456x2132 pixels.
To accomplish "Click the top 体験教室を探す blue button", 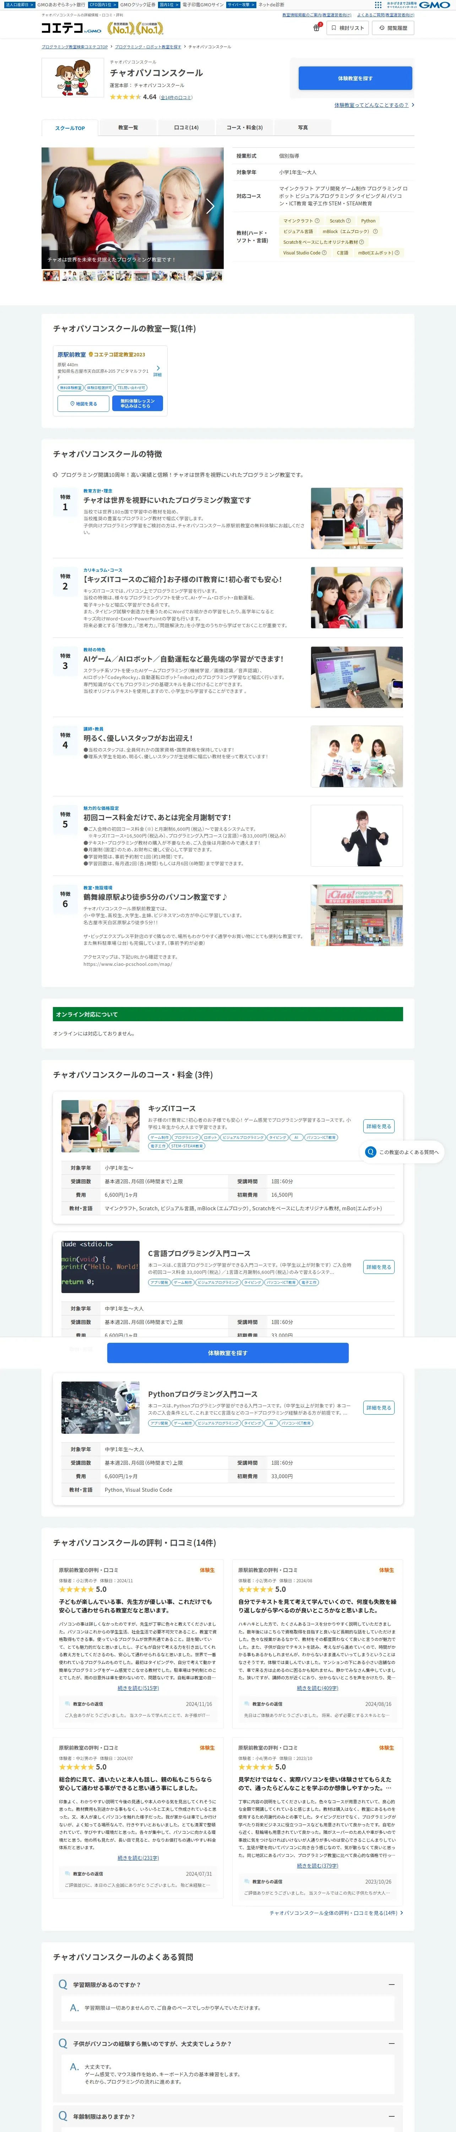I will coord(355,78).
